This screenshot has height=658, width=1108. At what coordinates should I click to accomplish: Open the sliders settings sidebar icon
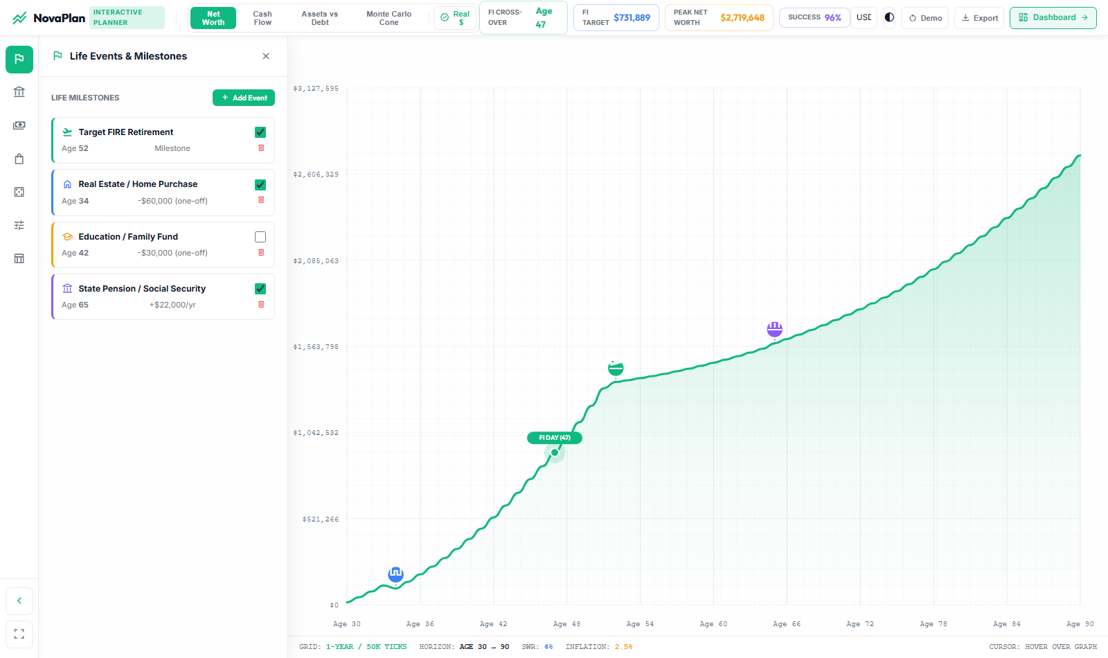coord(19,225)
